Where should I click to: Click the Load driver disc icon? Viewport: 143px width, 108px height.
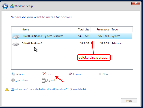pos(13,80)
